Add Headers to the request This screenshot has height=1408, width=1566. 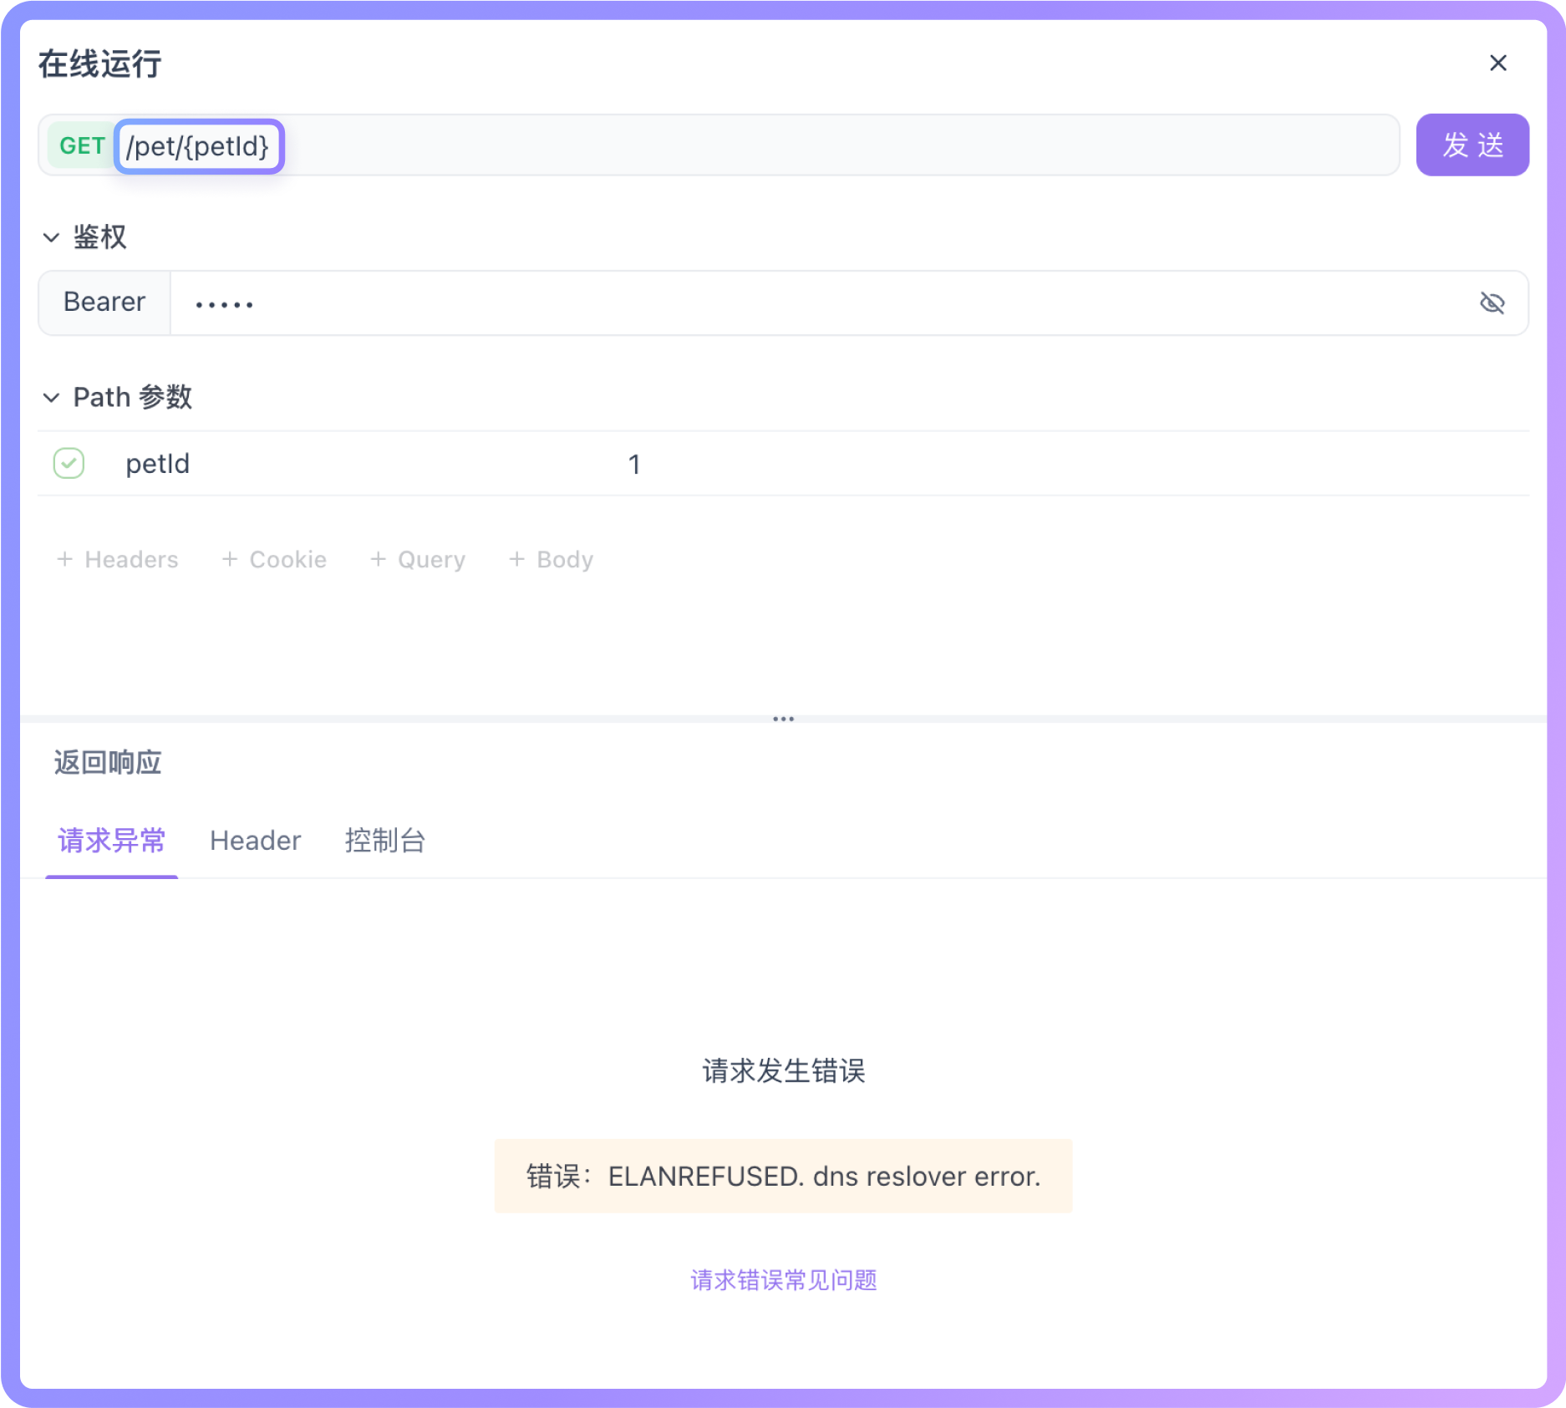pyautogui.click(x=117, y=559)
